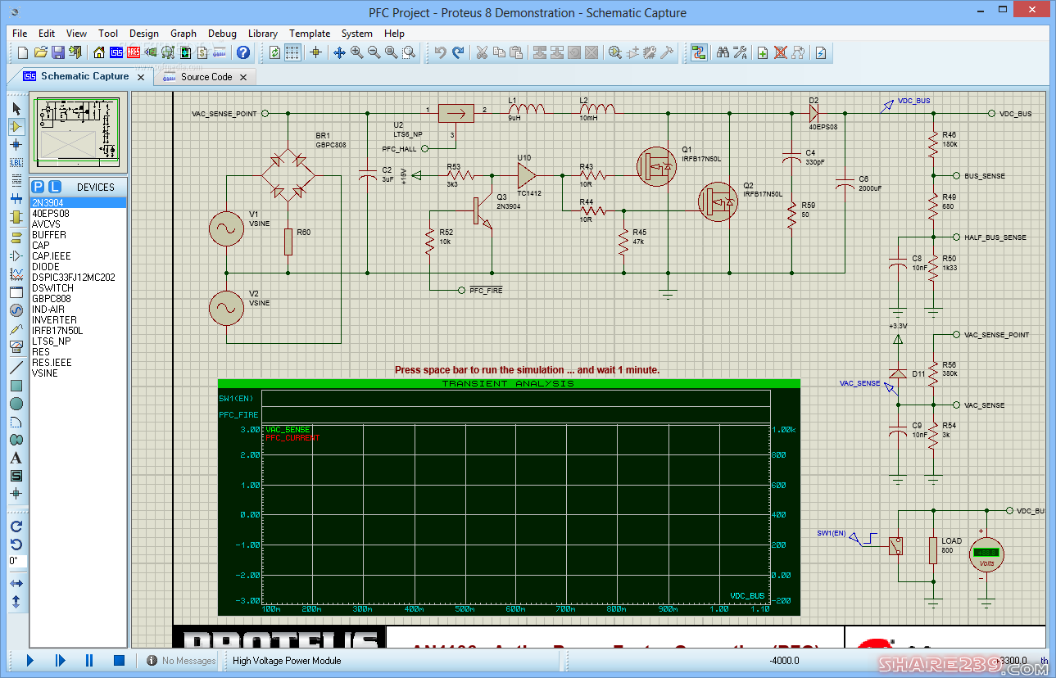Screen dimensions: 1056x678
Task: Close the Source Code tab
Action: point(244,77)
